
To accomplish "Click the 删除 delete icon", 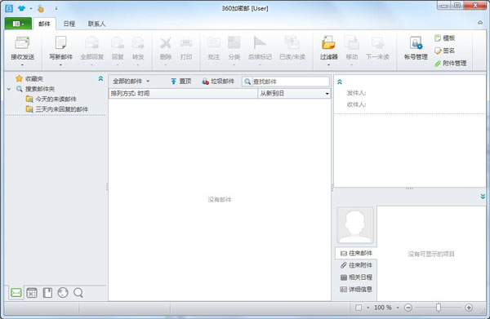I will point(165,43).
